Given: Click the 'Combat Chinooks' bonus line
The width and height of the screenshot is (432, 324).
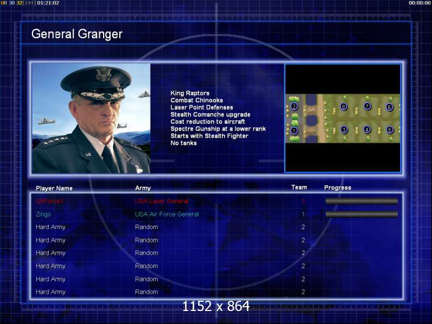Looking at the screenshot, I should [197, 100].
